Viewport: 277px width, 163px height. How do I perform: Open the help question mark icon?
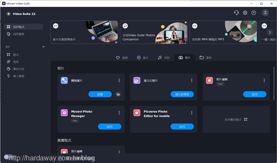[x=254, y=13]
